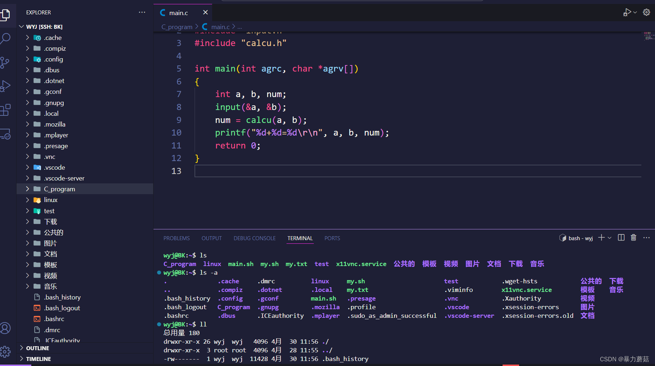Select the 文档 folder row
The image size is (655, 366).
(85, 254)
